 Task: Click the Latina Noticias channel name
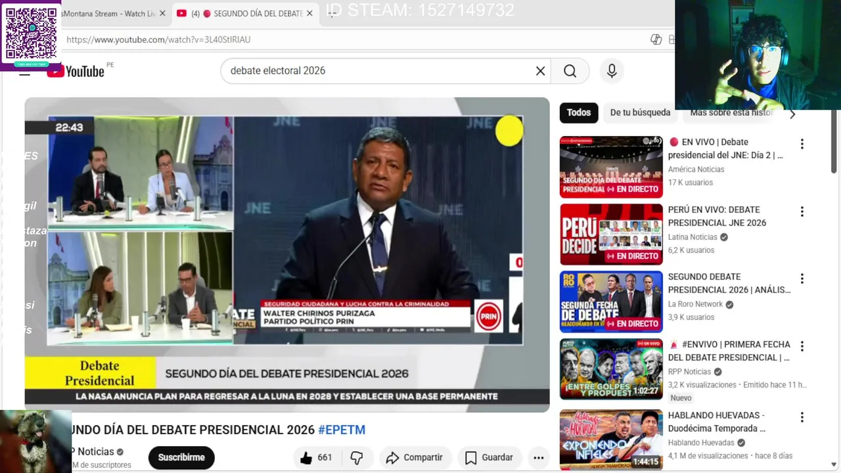[693, 237]
